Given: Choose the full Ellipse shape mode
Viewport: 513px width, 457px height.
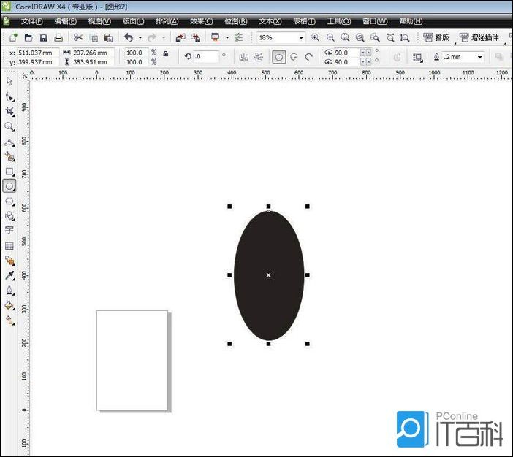Looking at the screenshot, I should 279,57.
